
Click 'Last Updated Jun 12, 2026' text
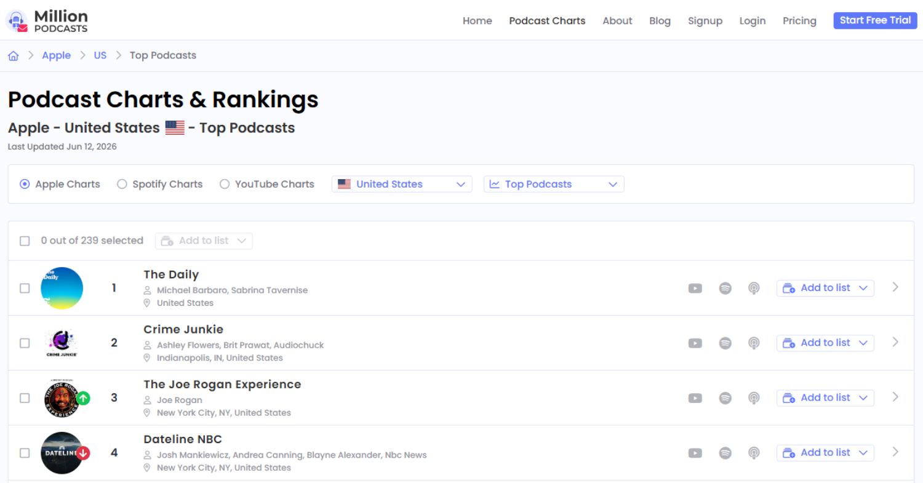click(x=62, y=147)
